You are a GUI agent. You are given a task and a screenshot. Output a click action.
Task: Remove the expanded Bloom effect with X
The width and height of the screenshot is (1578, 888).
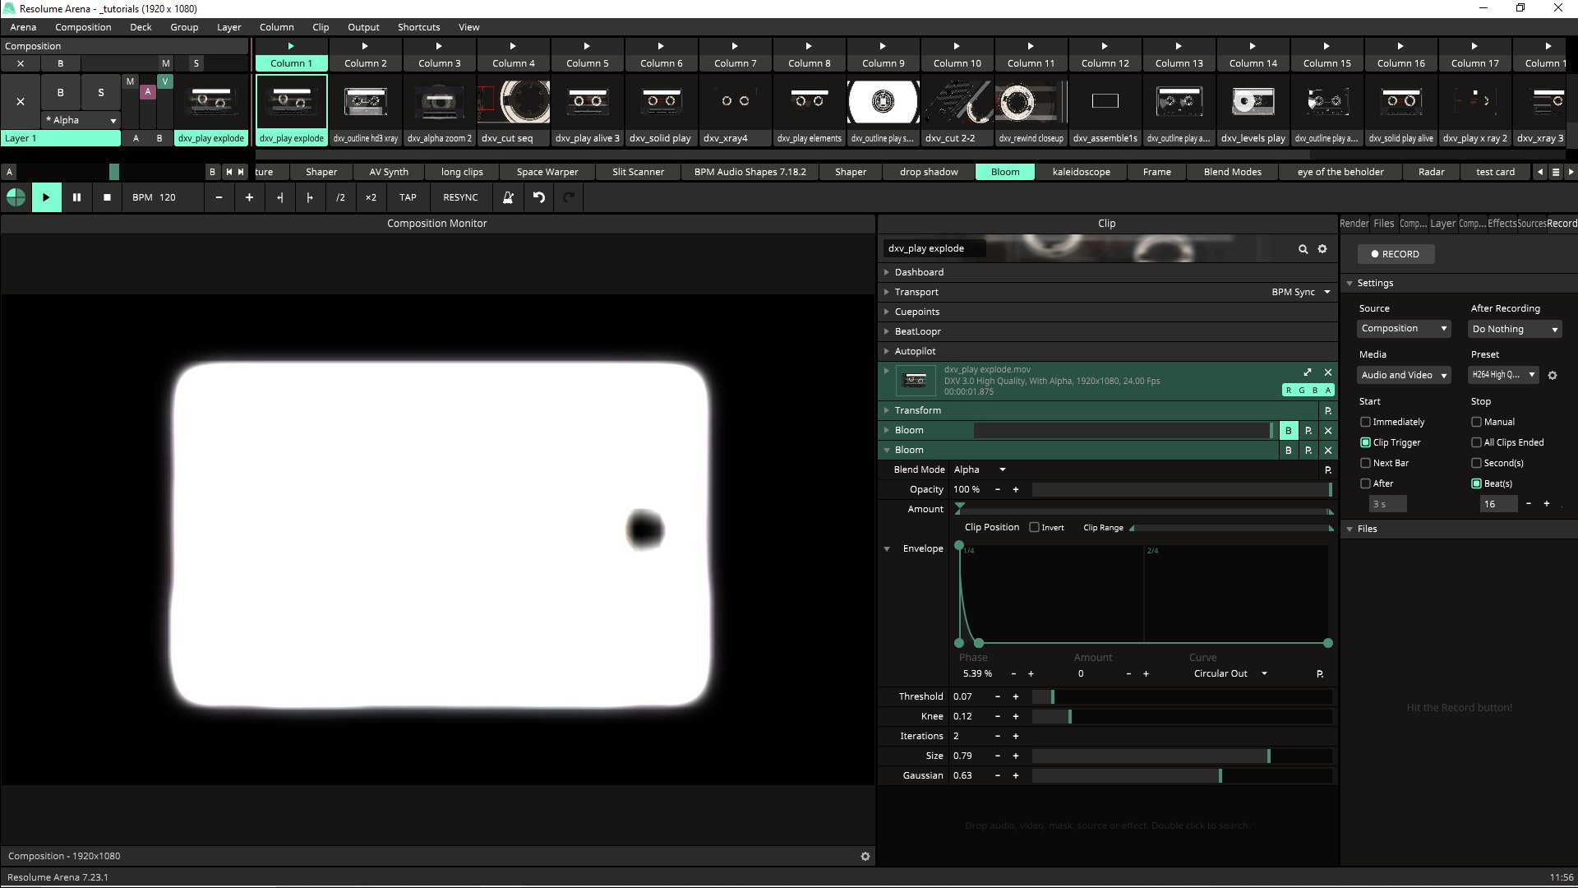point(1328,450)
